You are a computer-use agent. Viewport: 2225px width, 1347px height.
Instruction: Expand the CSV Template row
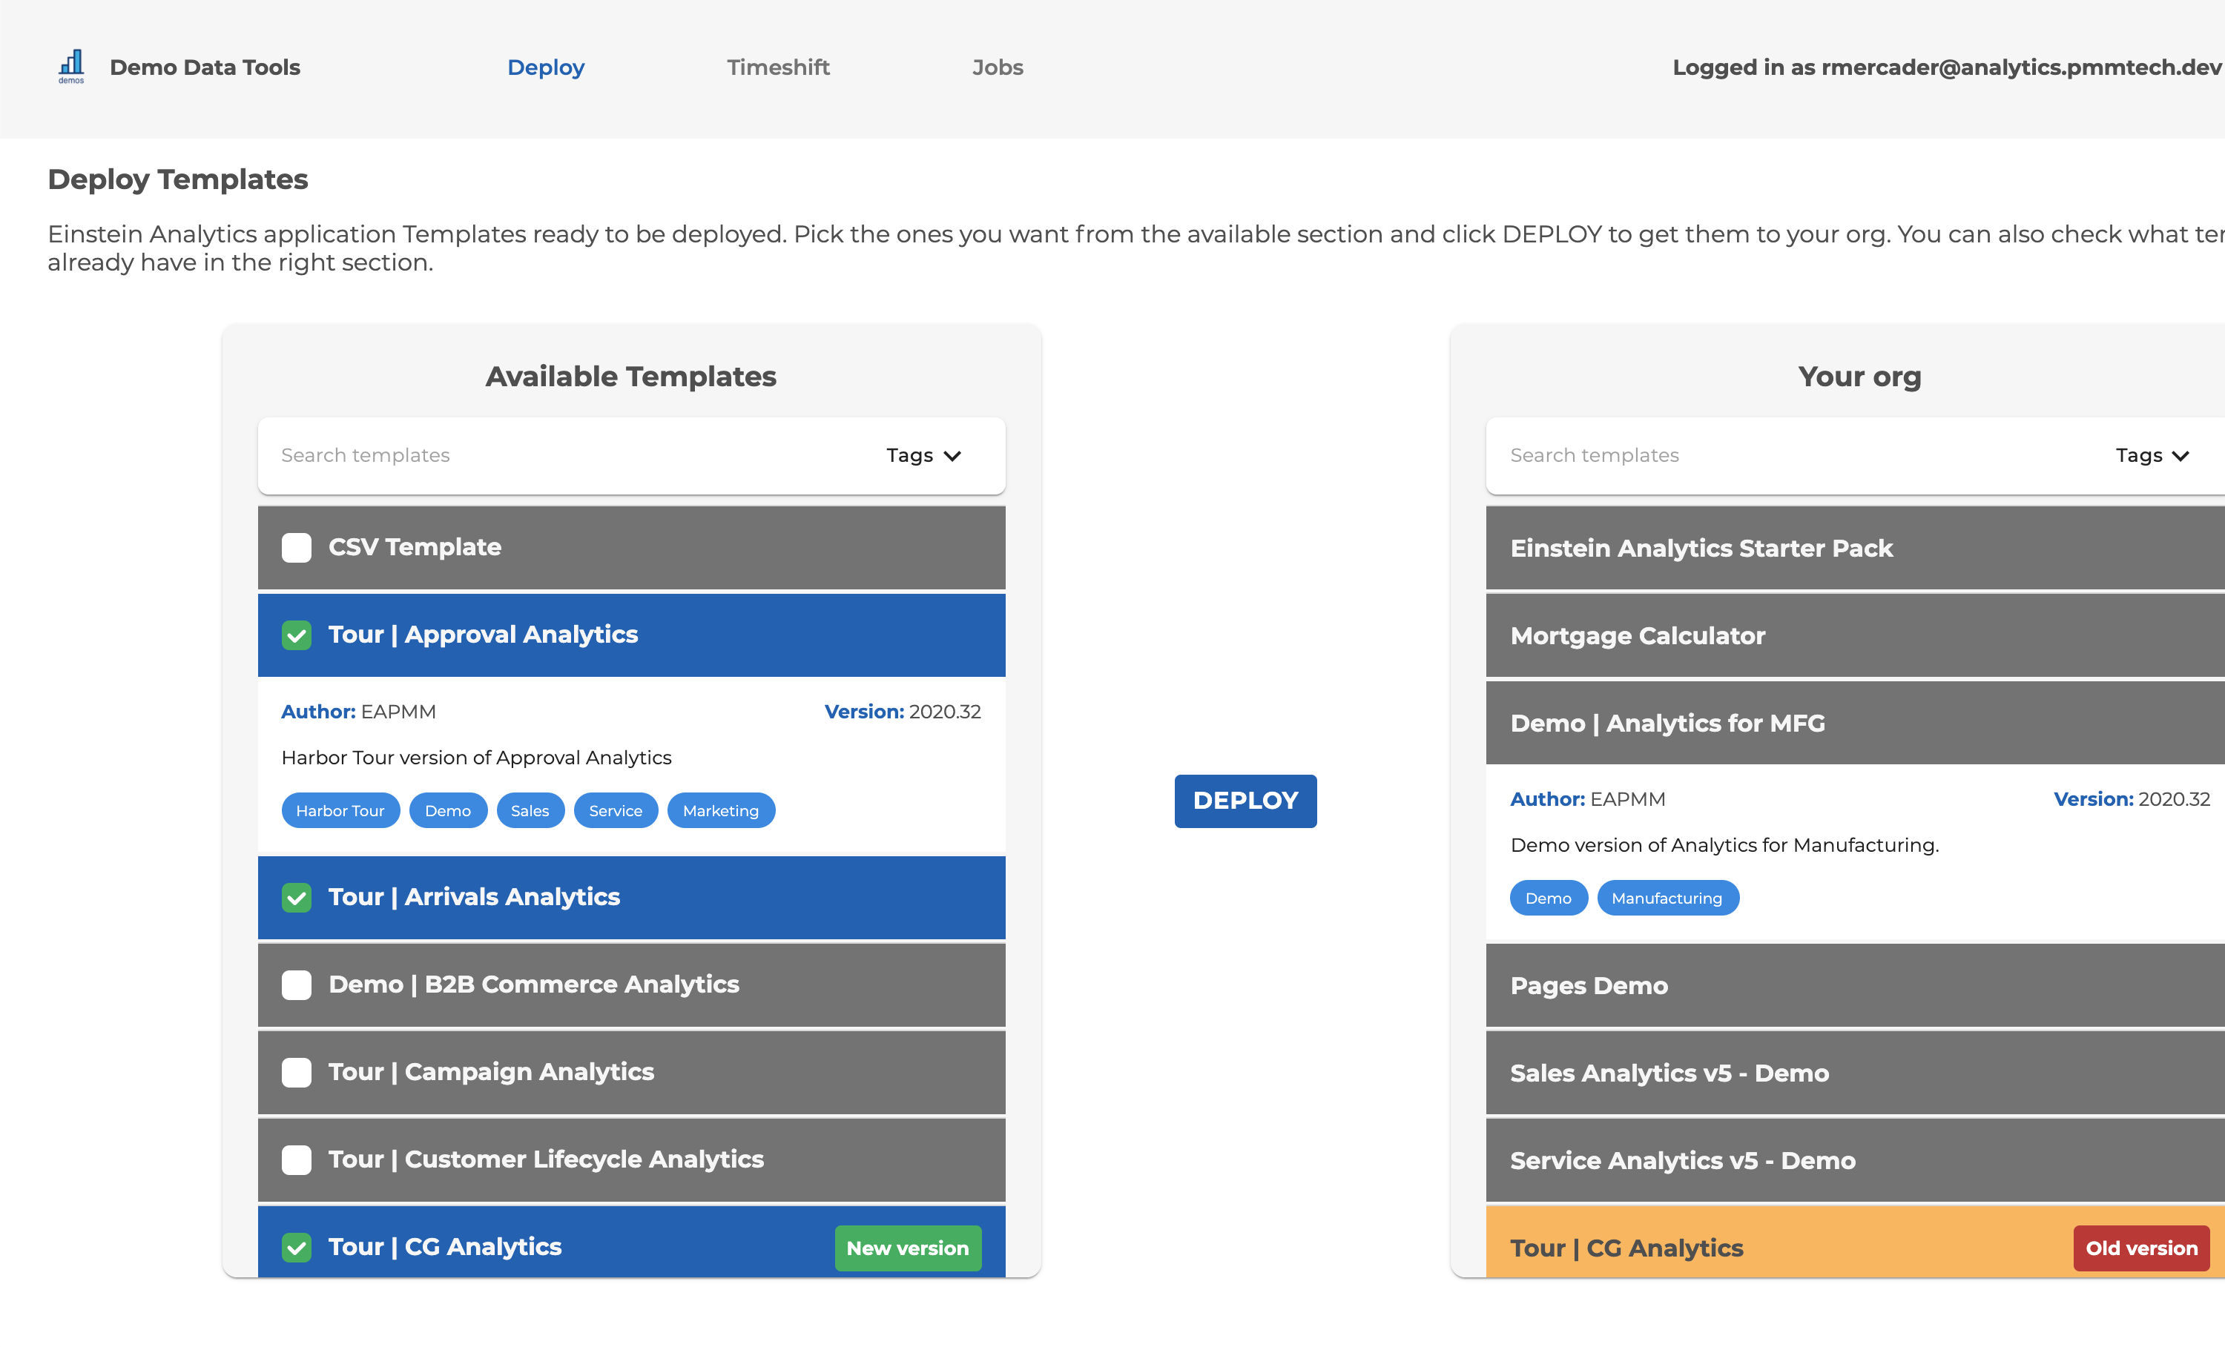tap(631, 547)
